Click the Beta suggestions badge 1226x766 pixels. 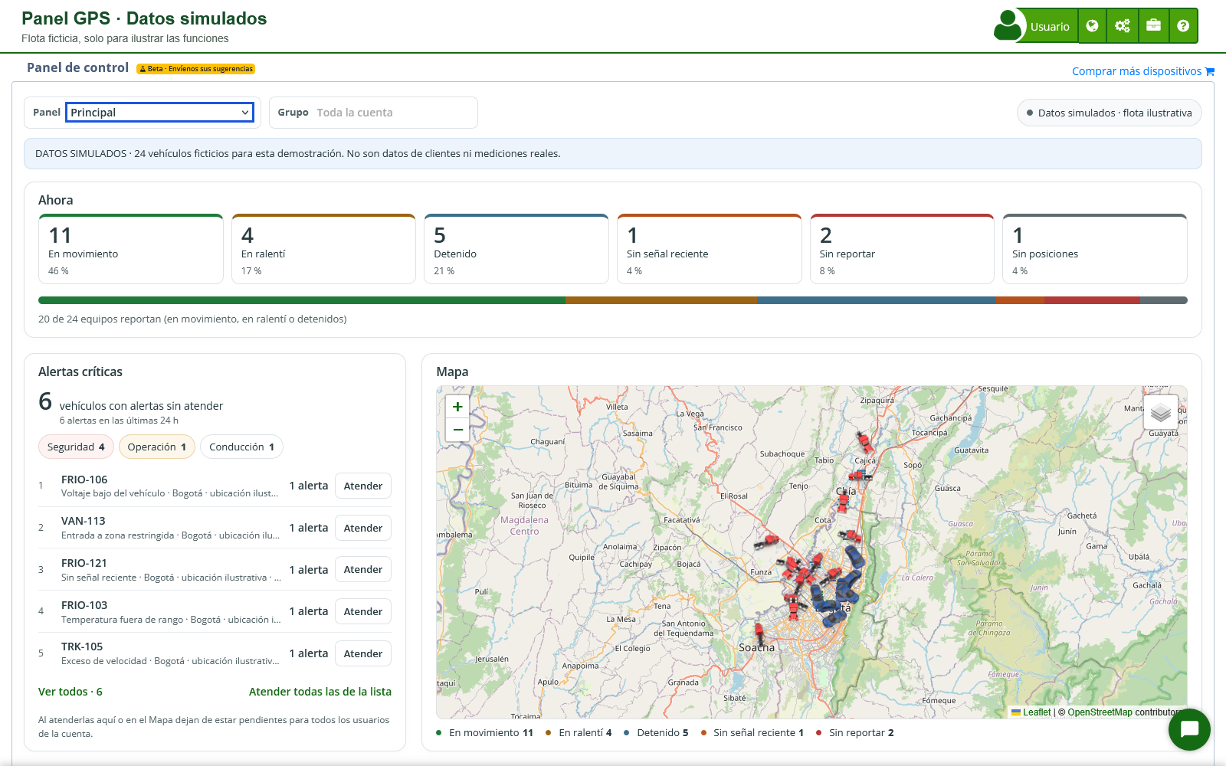[196, 69]
